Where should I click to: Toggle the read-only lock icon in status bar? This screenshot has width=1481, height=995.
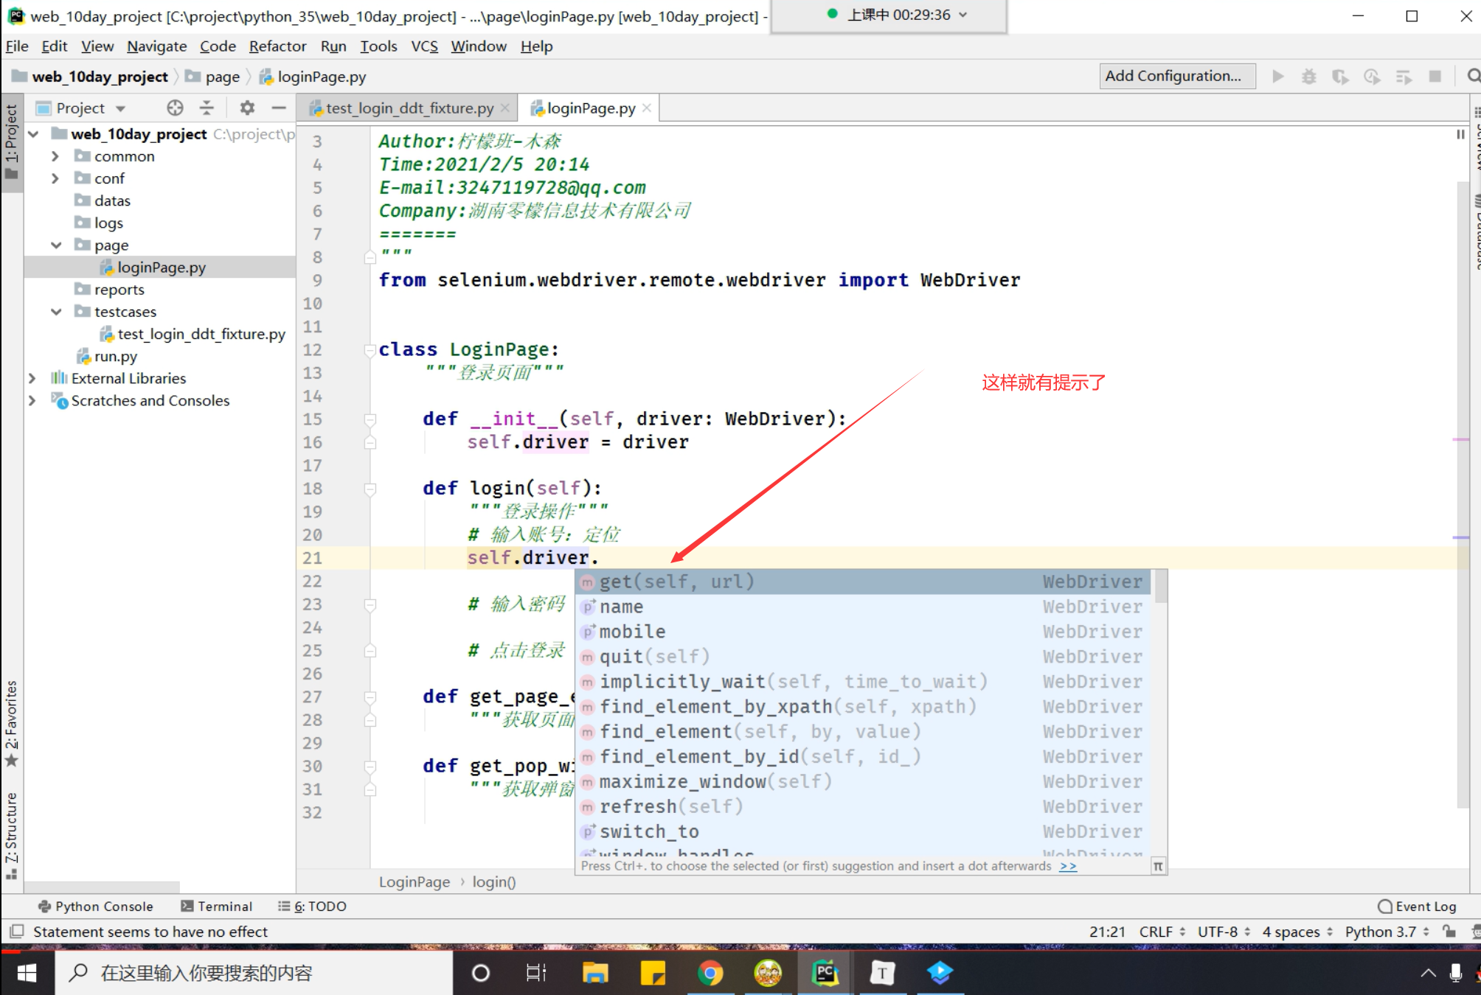(1449, 932)
